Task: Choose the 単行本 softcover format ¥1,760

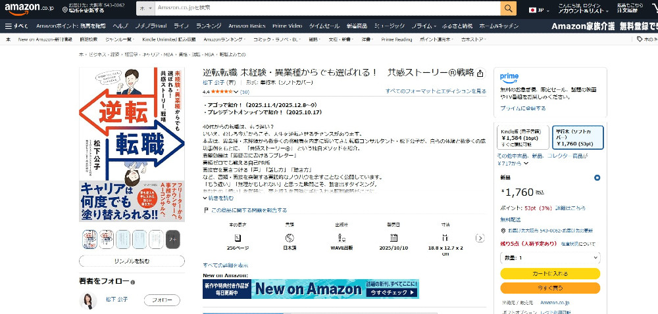Action: pyautogui.click(x=578, y=137)
